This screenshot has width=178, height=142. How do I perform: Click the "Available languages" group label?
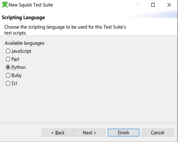point(25,43)
